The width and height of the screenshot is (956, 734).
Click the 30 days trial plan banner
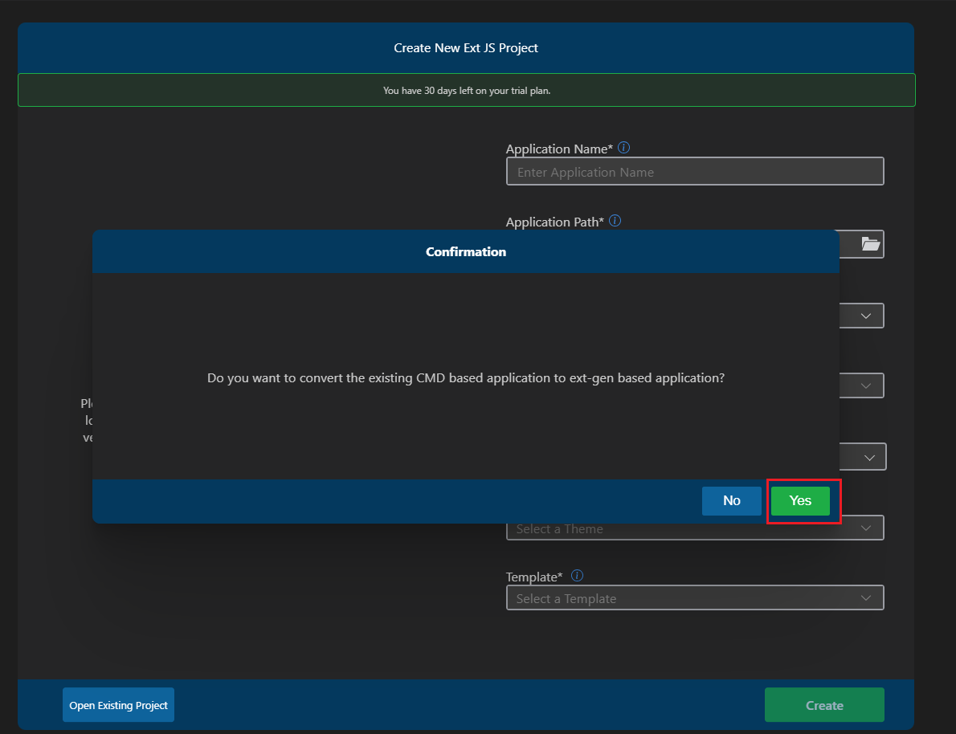click(466, 91)
